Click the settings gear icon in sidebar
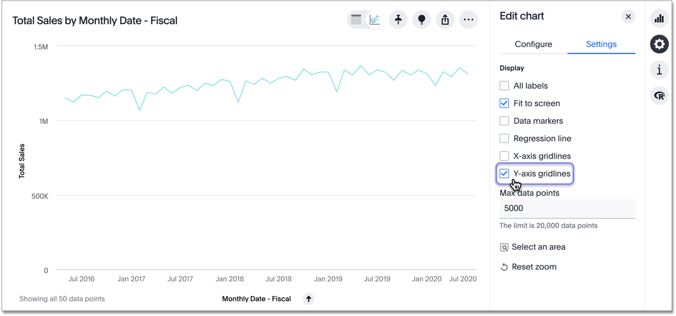 tap(659, 44)
